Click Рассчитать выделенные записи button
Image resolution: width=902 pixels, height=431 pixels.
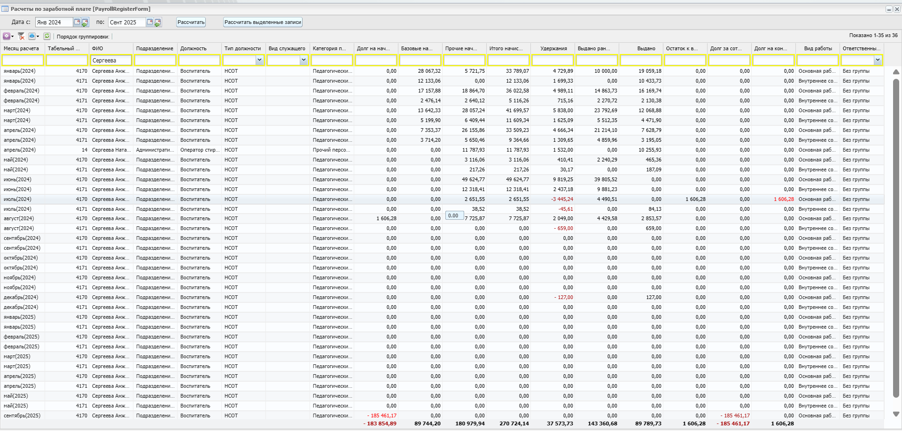(x=263, y=22)
